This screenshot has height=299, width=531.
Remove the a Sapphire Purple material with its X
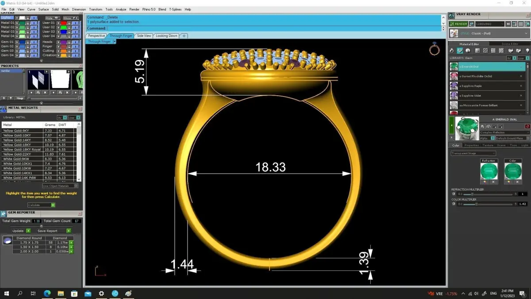tap(521, 86)
